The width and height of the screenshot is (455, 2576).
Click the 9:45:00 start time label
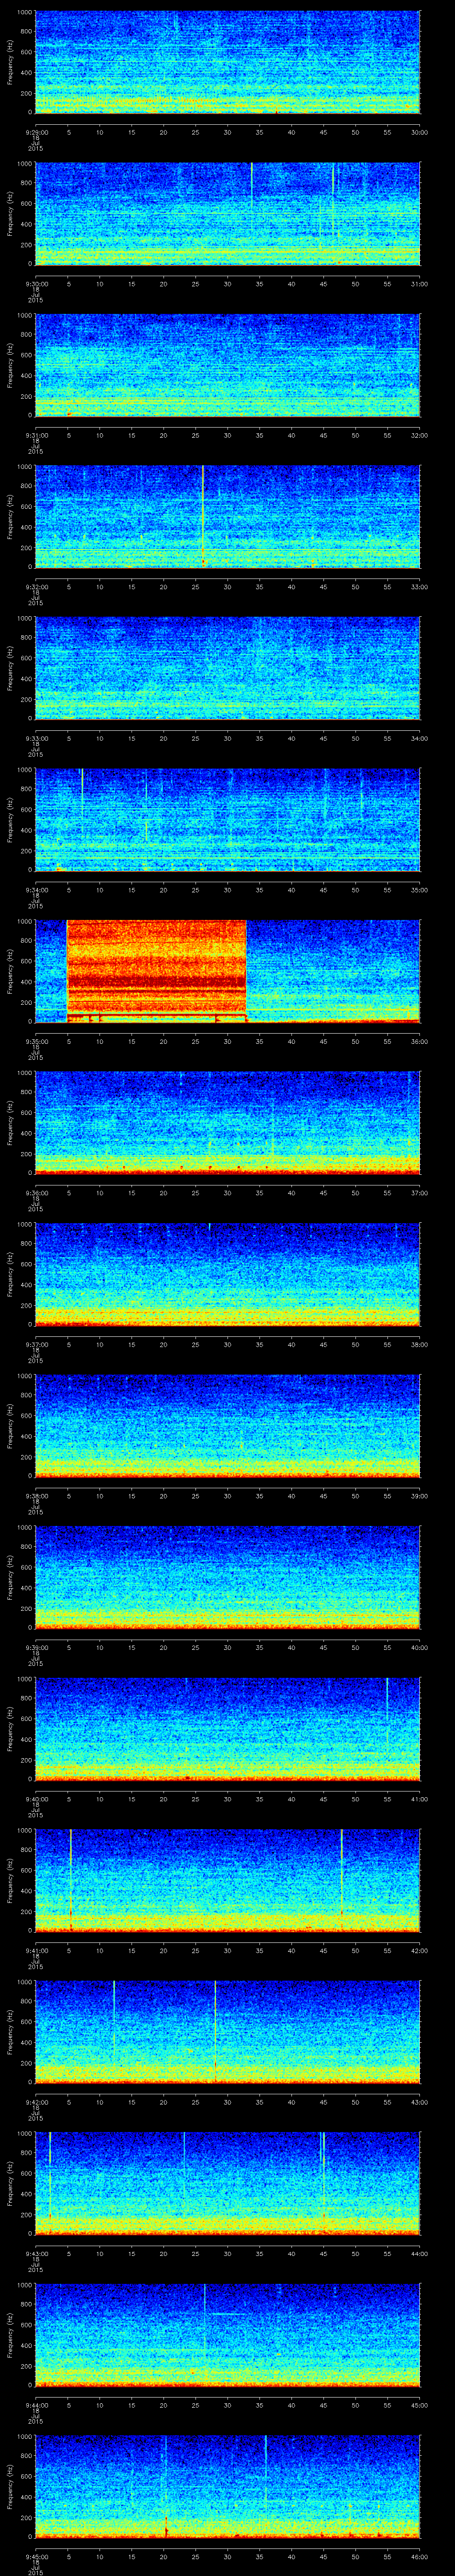(36, 2556)
